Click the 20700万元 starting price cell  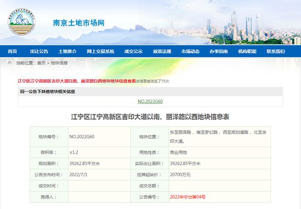[x=180, y=174]
